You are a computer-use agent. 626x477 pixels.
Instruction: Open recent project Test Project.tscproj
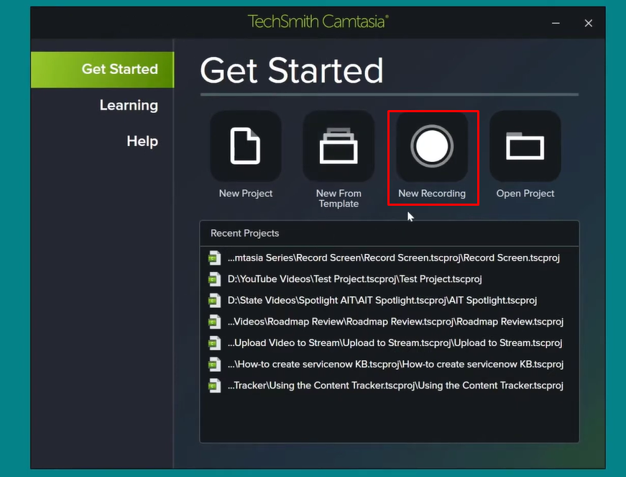354,279
